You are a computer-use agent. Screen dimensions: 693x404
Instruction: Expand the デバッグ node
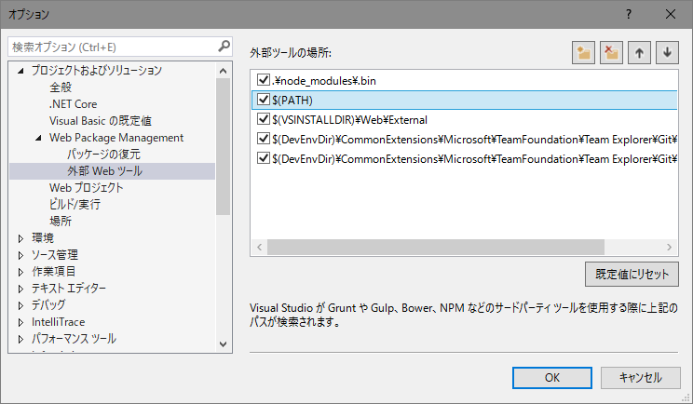click(20, 305)
